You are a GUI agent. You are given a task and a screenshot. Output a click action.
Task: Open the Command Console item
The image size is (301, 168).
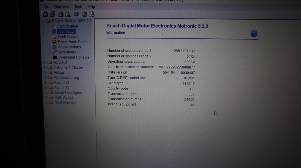pyautogui.click(x=74, y=57)
